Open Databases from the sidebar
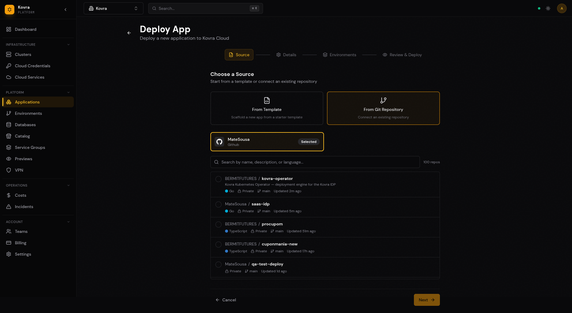This screenshot has height=313, width=572. (x=38, y=125)
